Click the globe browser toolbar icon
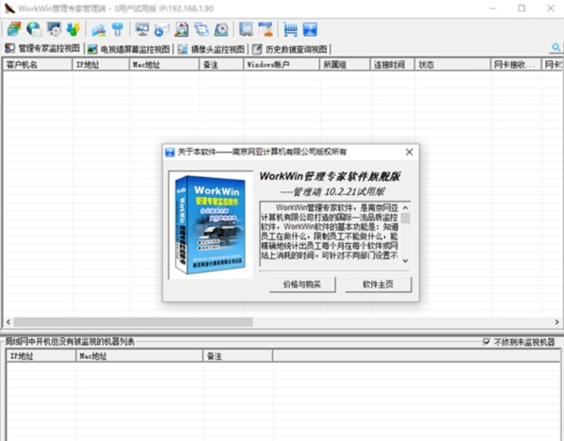This screenshot has height=441, width=564. click(34, 29)
